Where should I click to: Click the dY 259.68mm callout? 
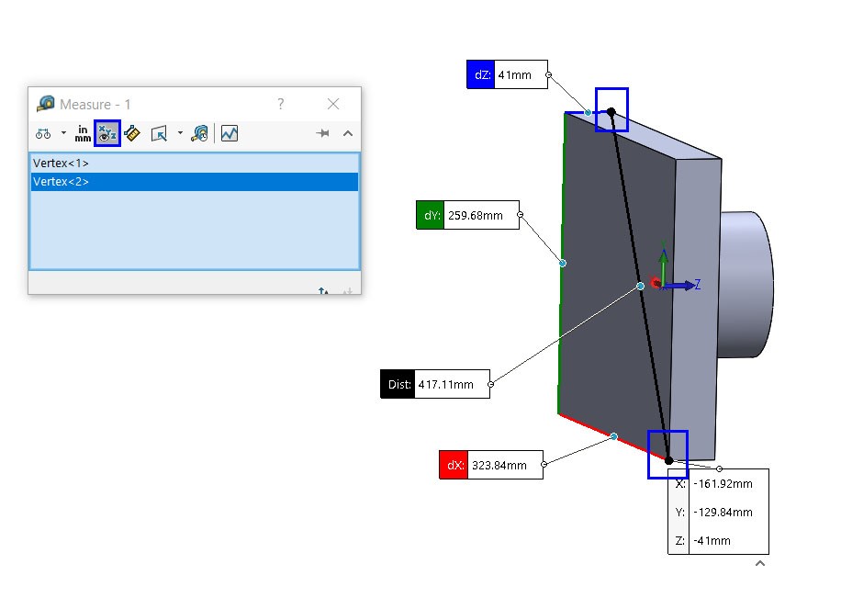[467, 215]
